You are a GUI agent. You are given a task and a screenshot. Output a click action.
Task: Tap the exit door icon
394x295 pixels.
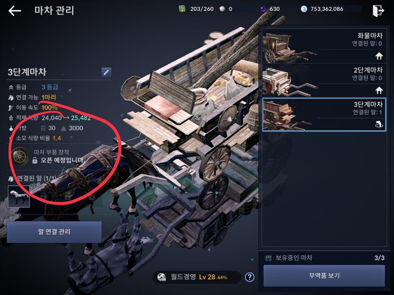(378, 10)
